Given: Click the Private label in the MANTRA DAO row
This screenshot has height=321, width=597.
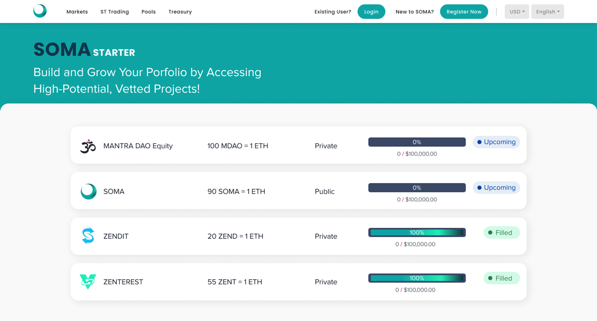Looking at the screenshot, I should (x=326, y=146).
